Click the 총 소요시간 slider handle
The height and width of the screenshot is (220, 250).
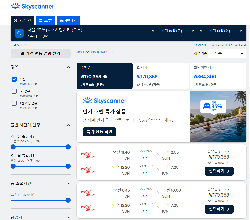coord(68,200)
